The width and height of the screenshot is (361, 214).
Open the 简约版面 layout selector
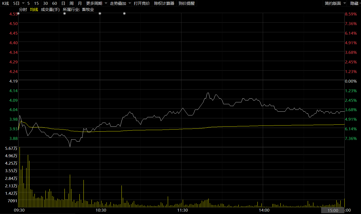tap(333, 3)
